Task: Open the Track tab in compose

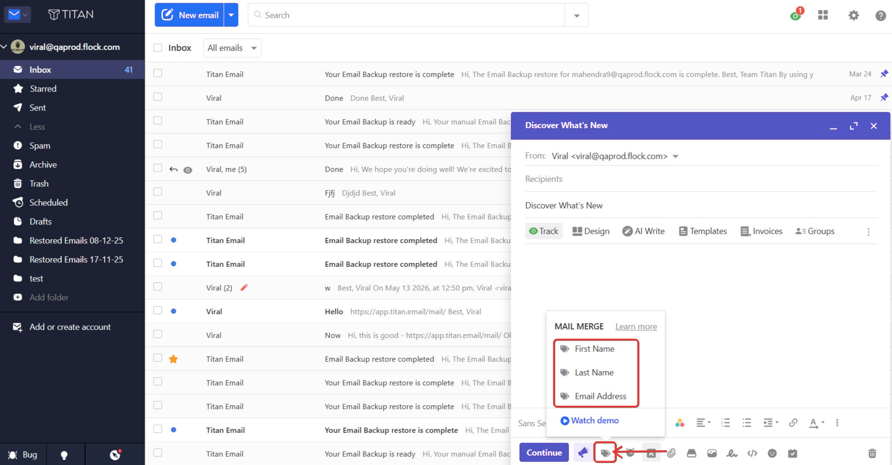Action: [x=543, y=231]
